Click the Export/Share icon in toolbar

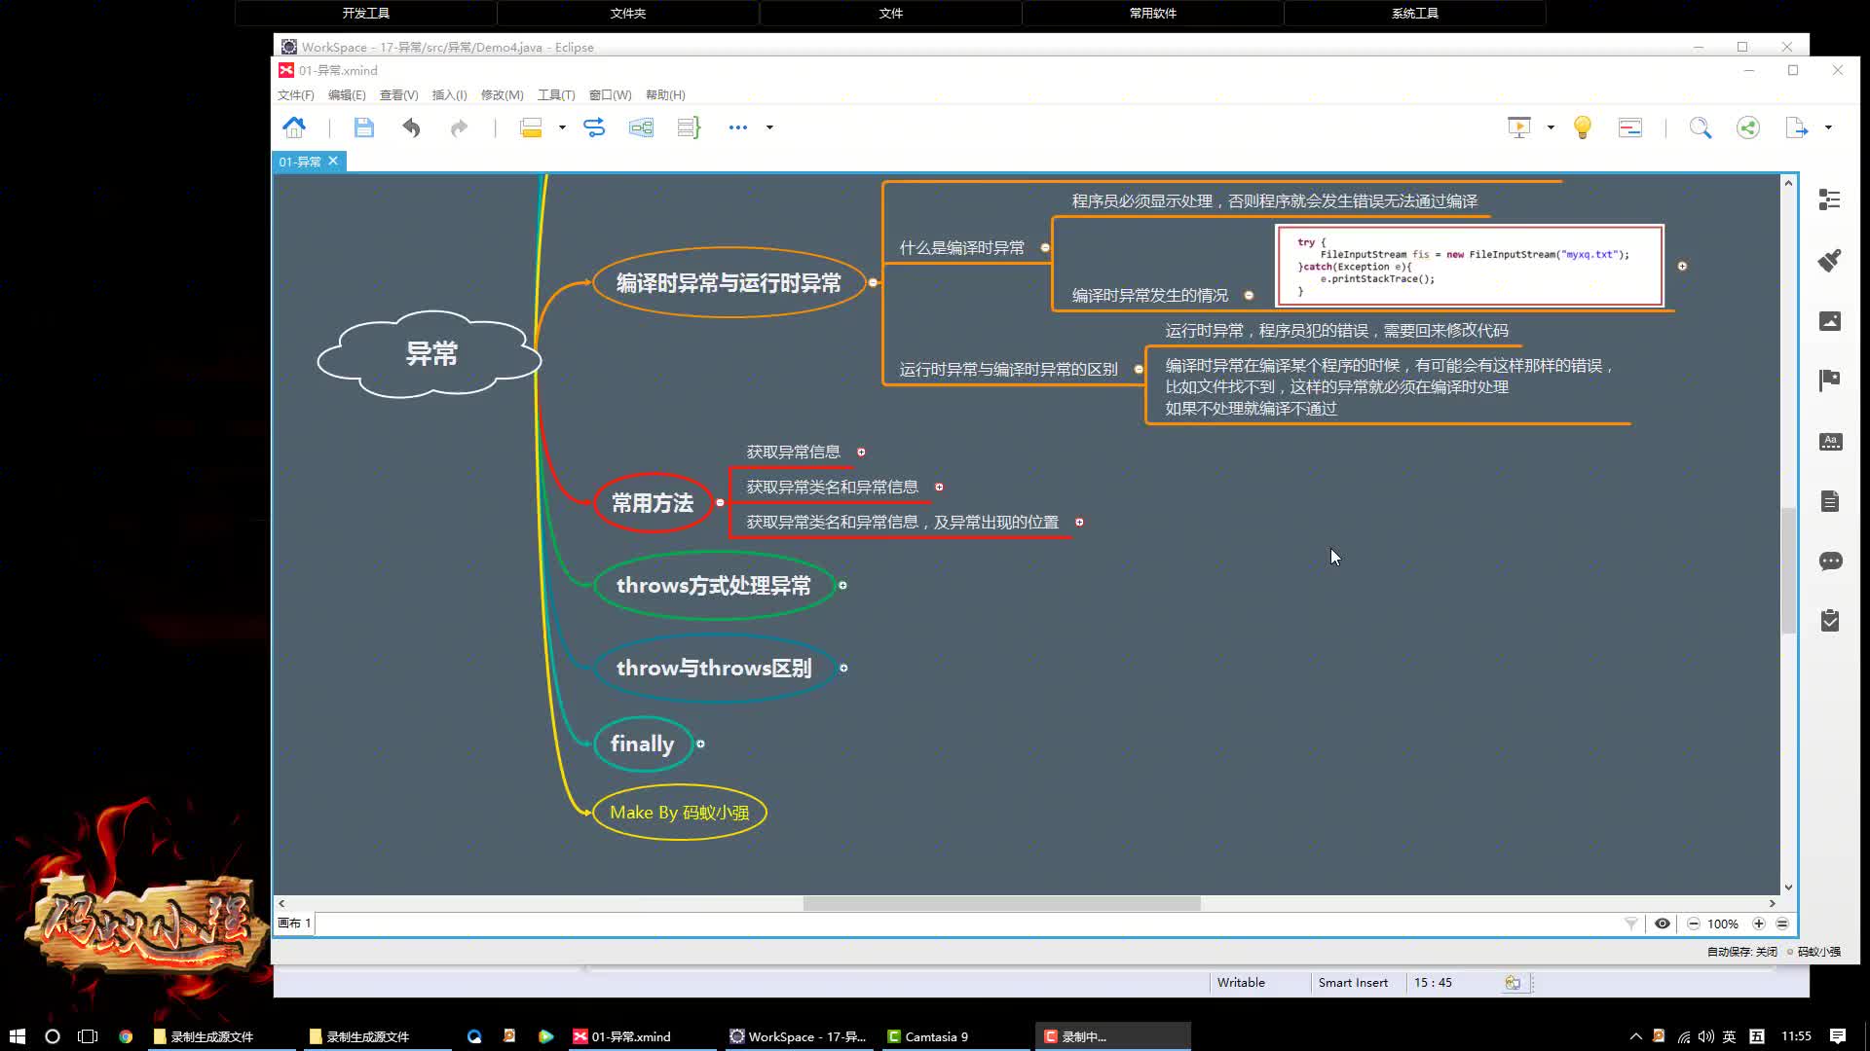(x=1797, y=127)
